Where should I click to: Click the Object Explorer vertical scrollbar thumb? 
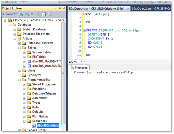(x=63, y=73)
